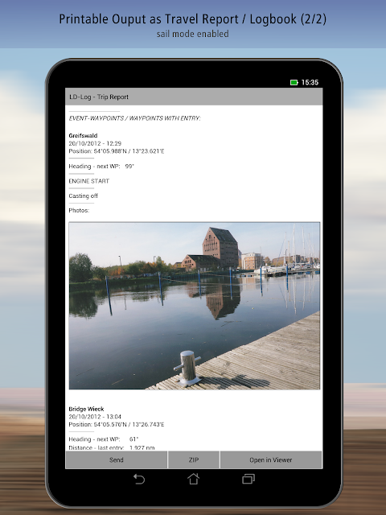Open the recent apps icon
Viewport: 386px width, 515px height.
[248, 479]
